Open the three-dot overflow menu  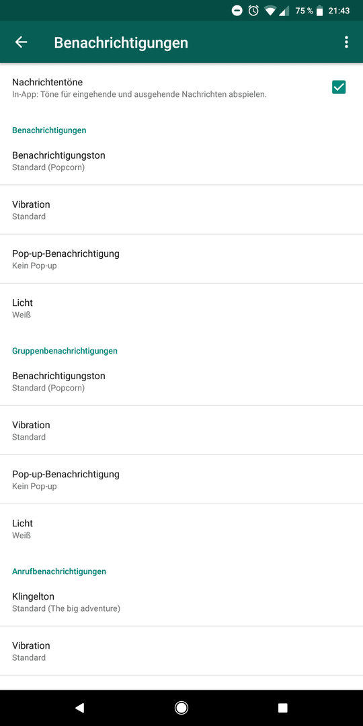click(346, 42)
